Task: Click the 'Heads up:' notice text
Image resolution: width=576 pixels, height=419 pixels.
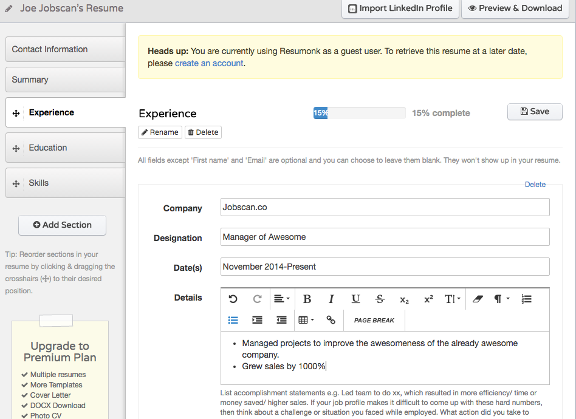Action: (168, 51)
